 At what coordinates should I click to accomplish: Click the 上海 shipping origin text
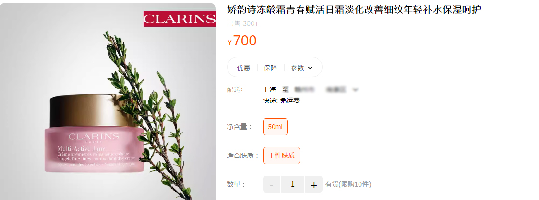[x=270, y=90]
